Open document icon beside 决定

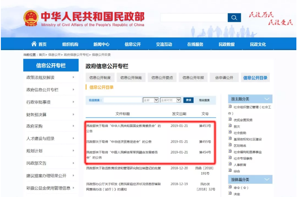tap(230, 193)
